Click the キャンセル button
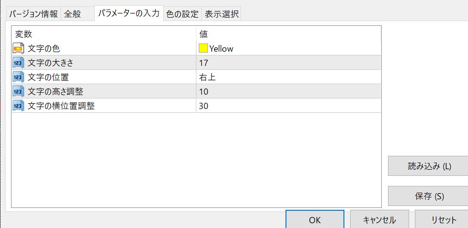468x228 pixels. click(x=379, y=220)
